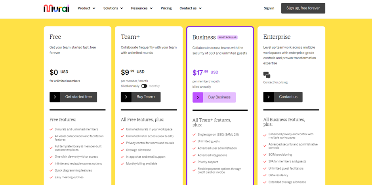
Task: Click the Business plan heading
Action: 204,37
